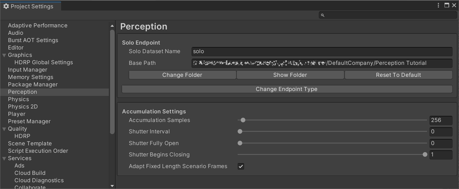This screenshot has width=459, height=189.
Task: Collapse the Quality tree section
Action: point(4,129)
